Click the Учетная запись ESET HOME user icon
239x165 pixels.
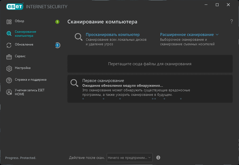[9, 92]
